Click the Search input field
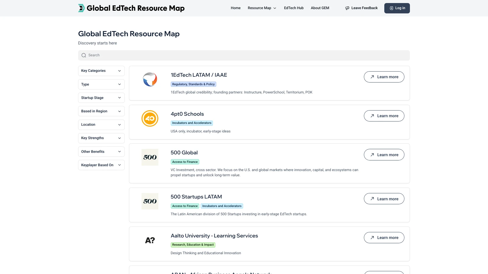The image size is (488, 274). click(244, 55)
